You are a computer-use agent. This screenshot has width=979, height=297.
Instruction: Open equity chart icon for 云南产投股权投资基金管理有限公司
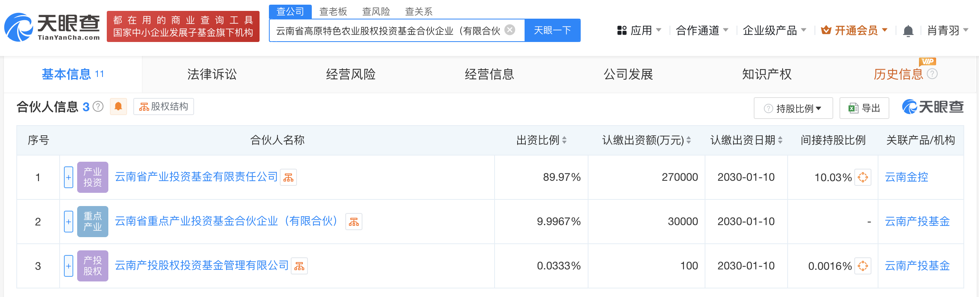click(299, 266)
